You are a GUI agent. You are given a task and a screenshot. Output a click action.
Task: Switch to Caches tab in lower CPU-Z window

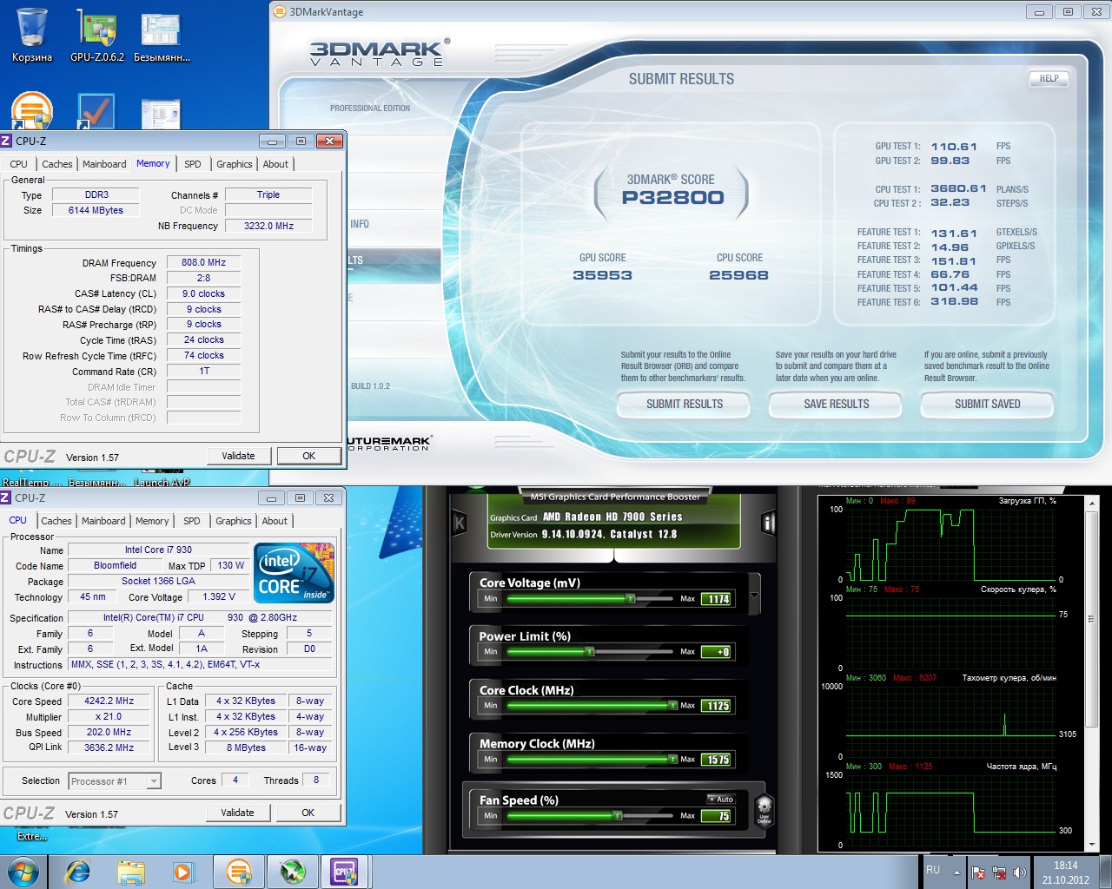[x=56, y=521]
